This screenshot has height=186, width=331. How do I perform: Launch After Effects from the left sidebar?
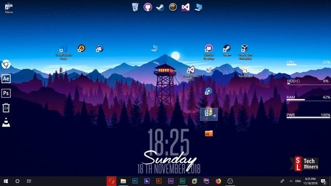(6, 79)
